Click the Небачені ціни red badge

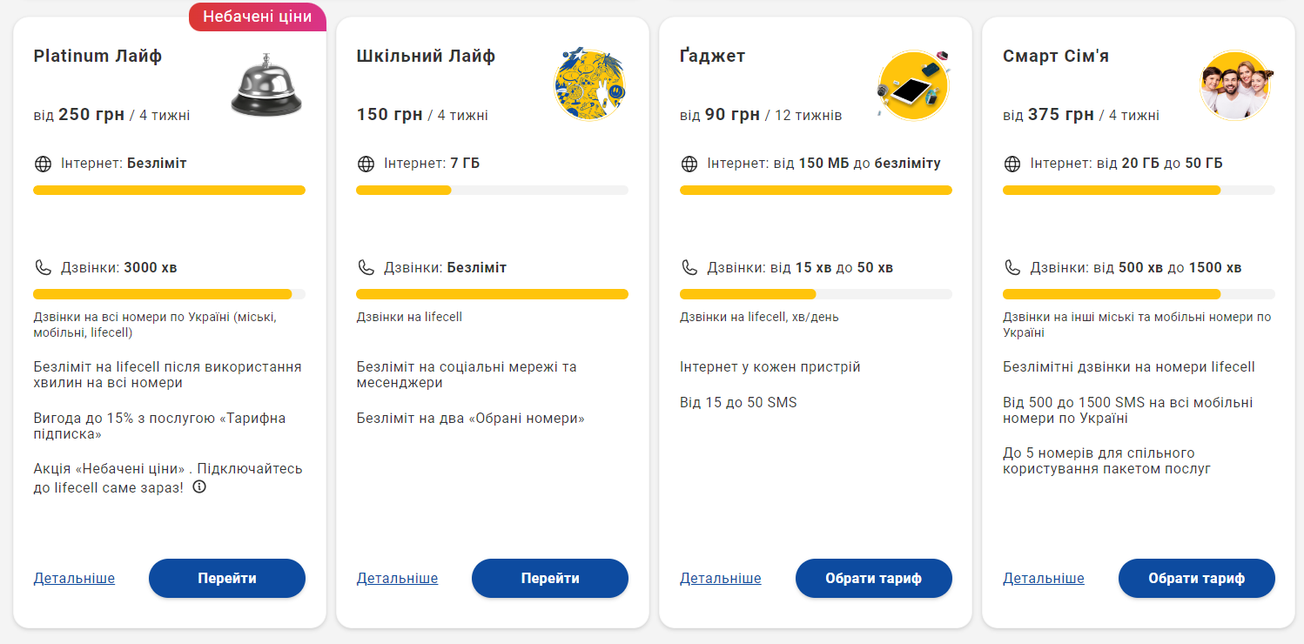(257, 17)
